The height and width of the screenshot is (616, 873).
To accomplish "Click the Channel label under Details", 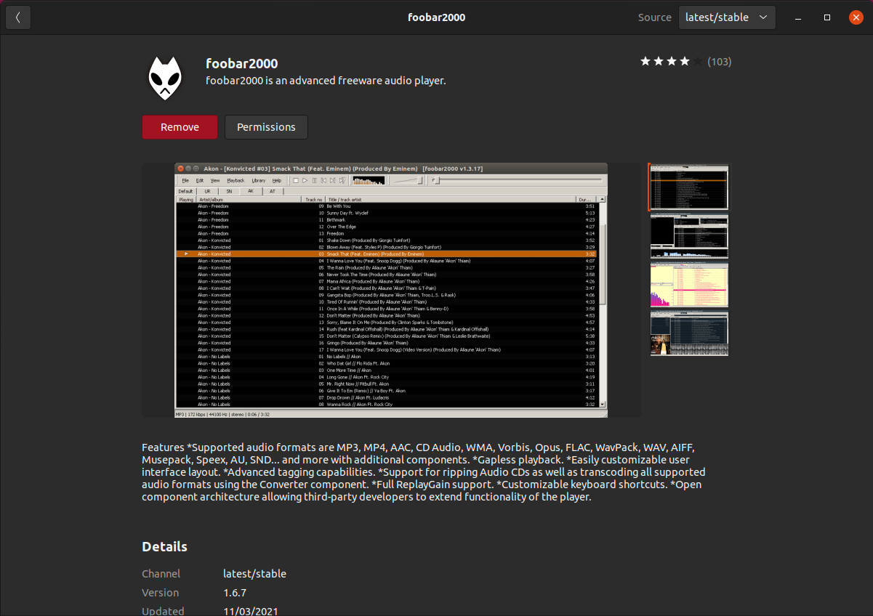I will [161, 574].
